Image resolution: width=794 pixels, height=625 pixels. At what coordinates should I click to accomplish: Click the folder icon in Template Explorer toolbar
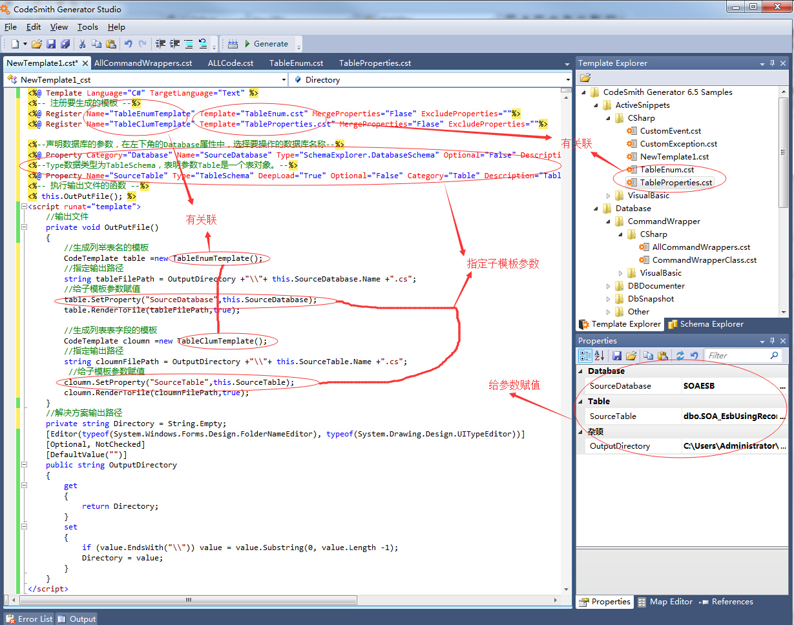(585, 77)
